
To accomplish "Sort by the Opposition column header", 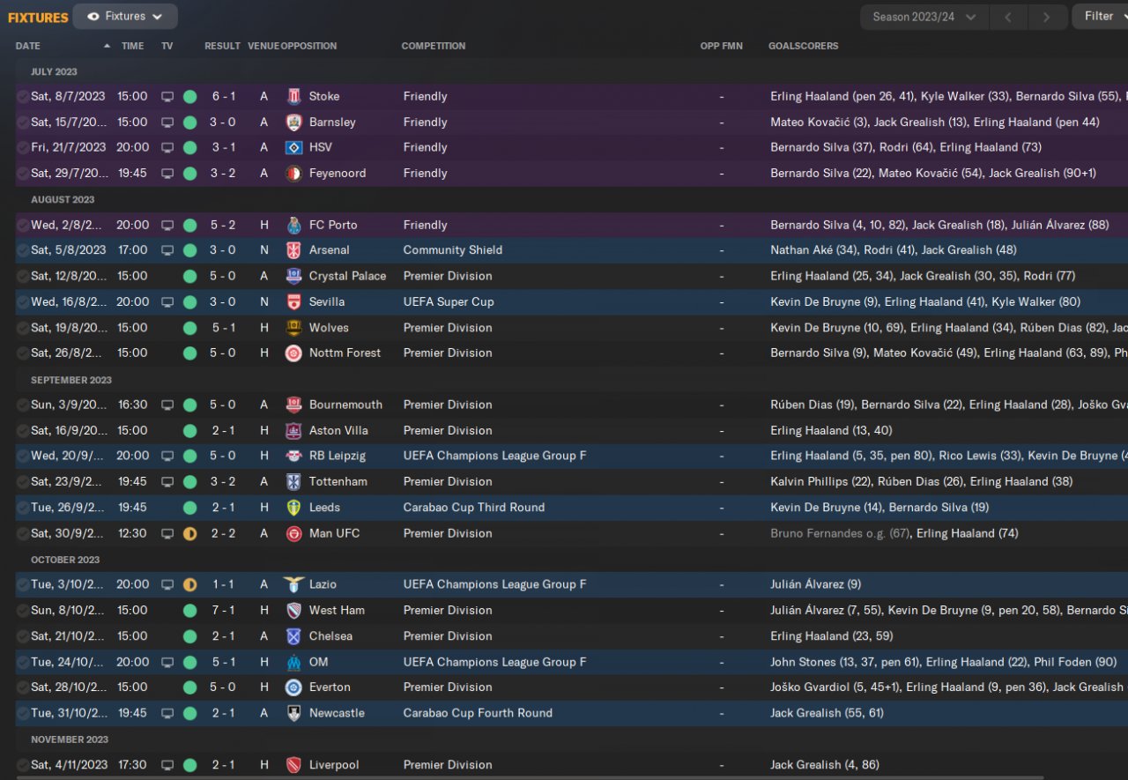I will click(x=308, y=46).
